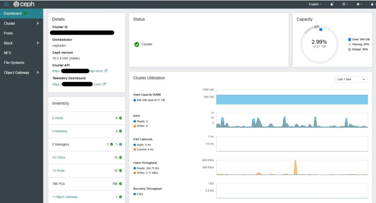
Task: Open the notifications bell icon
Action: (332, 4)
